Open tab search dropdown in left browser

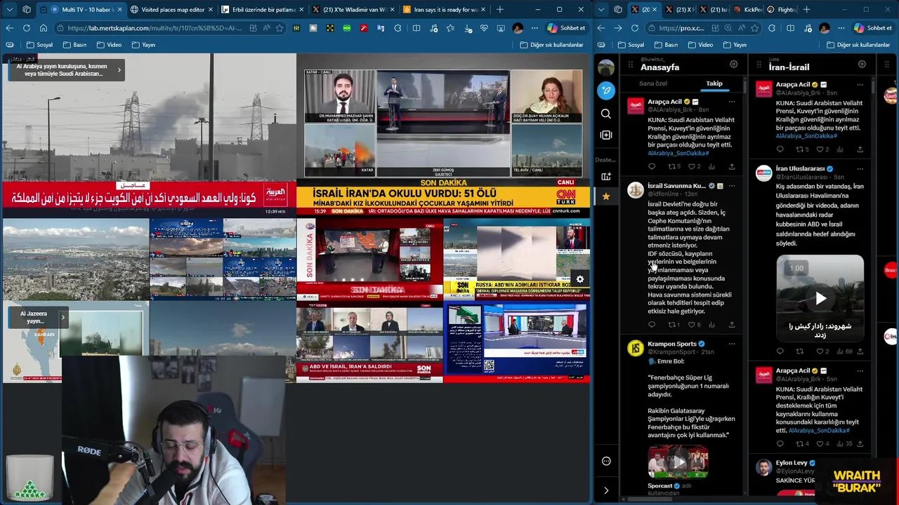click(10, 10)
